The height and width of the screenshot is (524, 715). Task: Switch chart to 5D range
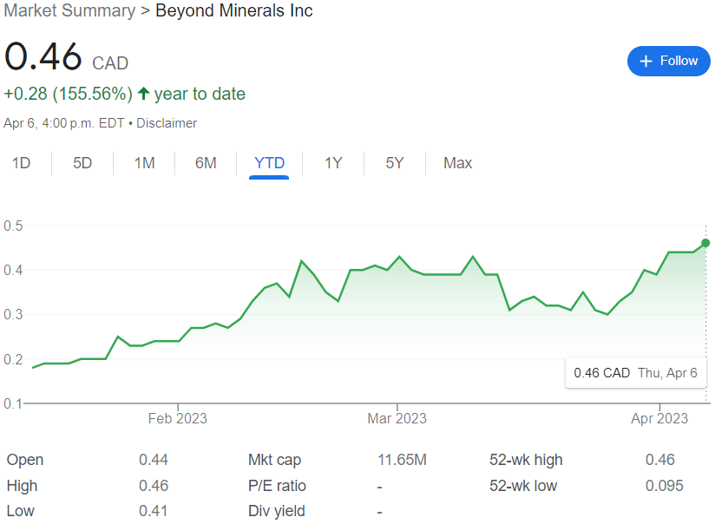(82, 163)
